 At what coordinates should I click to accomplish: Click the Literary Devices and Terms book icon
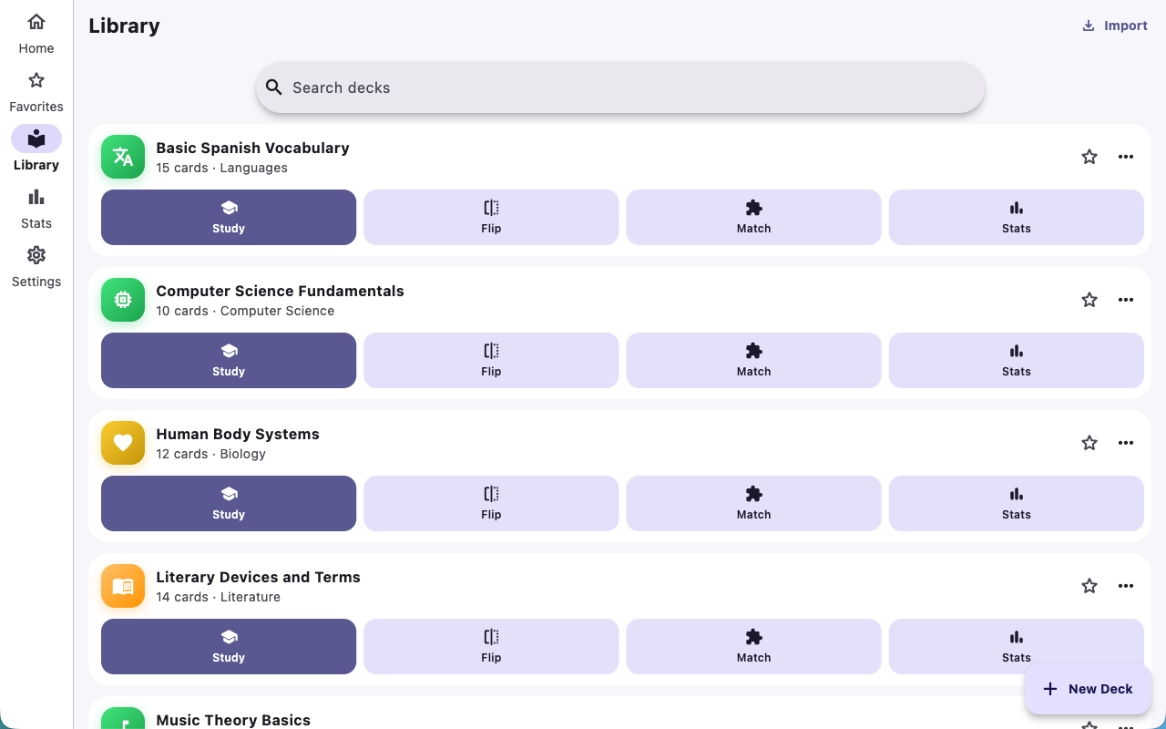123,586
